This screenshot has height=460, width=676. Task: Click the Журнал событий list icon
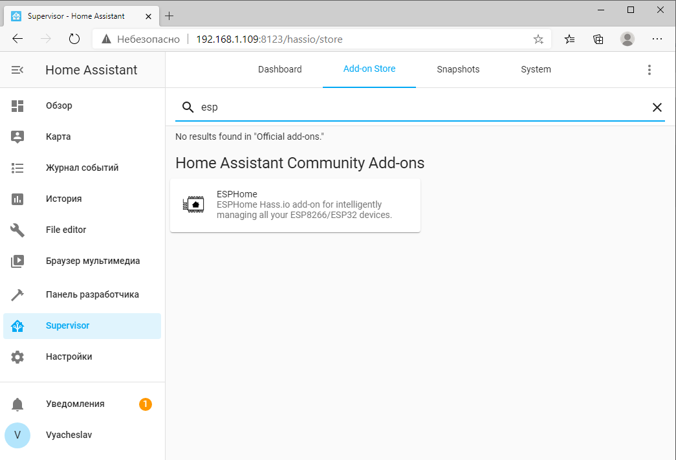click(x=17, y=168)
